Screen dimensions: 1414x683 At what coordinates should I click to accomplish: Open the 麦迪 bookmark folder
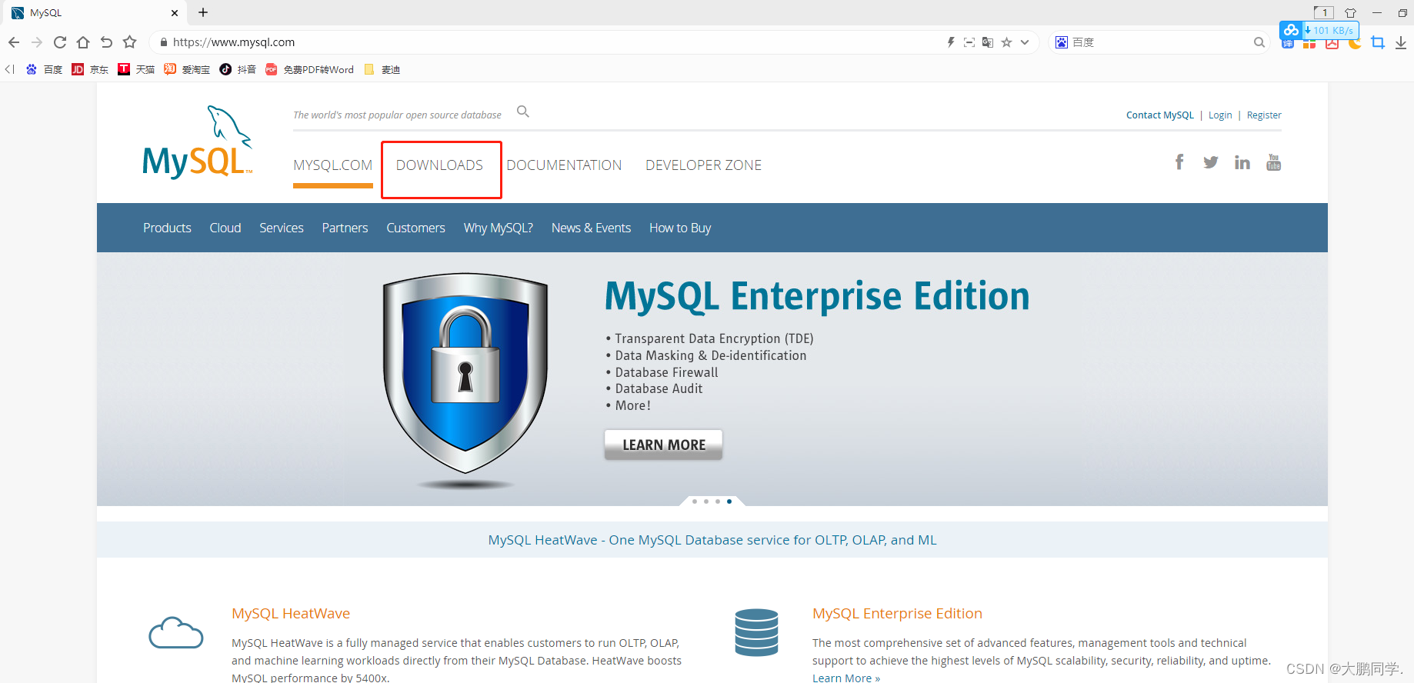click(382, 69)
